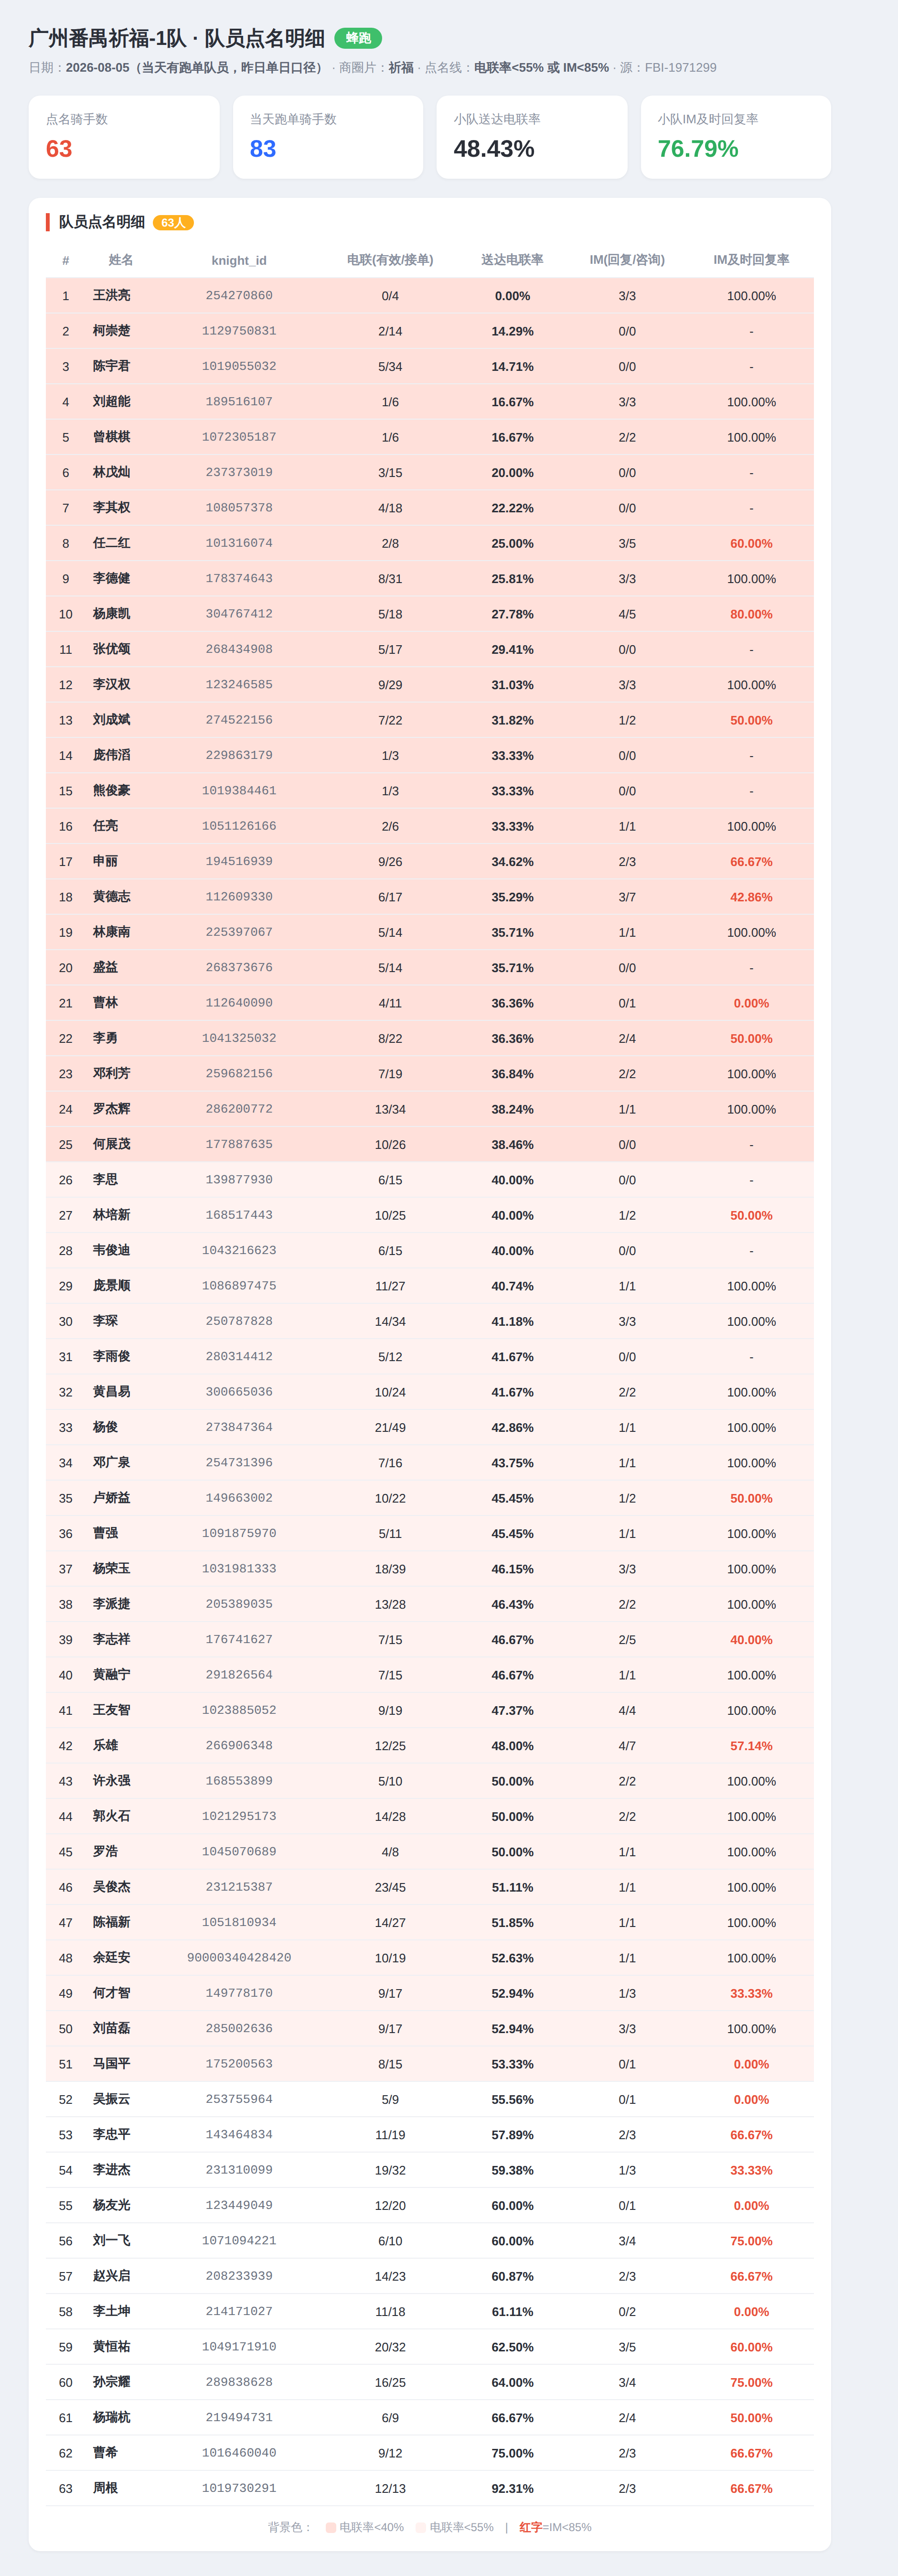
Task: Click the IM(回复/咨询) column header
Action: pos(627,260)
